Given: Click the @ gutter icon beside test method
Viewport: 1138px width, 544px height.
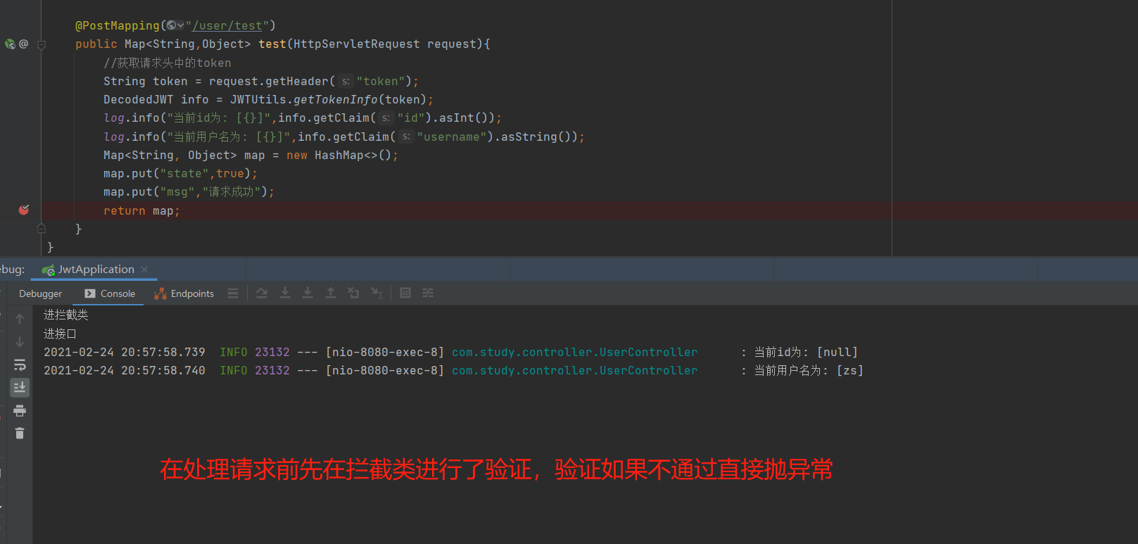Looking at the screenshot, I should [x=23, y=44].
